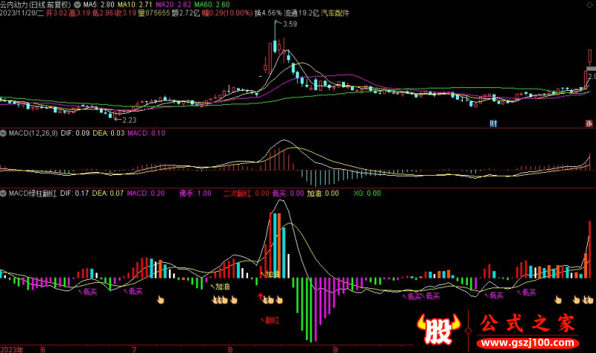Click the volume value 量875655
The image size is (596, 353).
click(x=154, y=13)
